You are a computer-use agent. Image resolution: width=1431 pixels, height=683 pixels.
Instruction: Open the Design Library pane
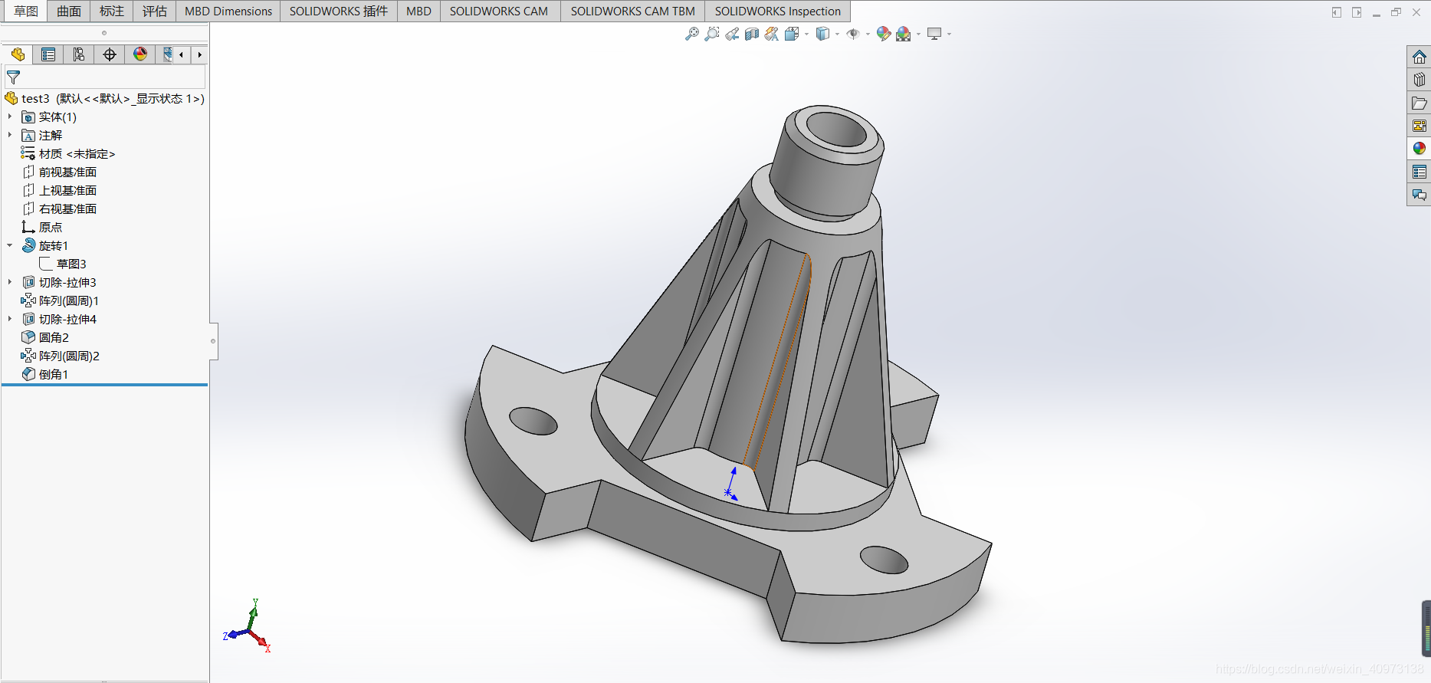(1419, 80)
